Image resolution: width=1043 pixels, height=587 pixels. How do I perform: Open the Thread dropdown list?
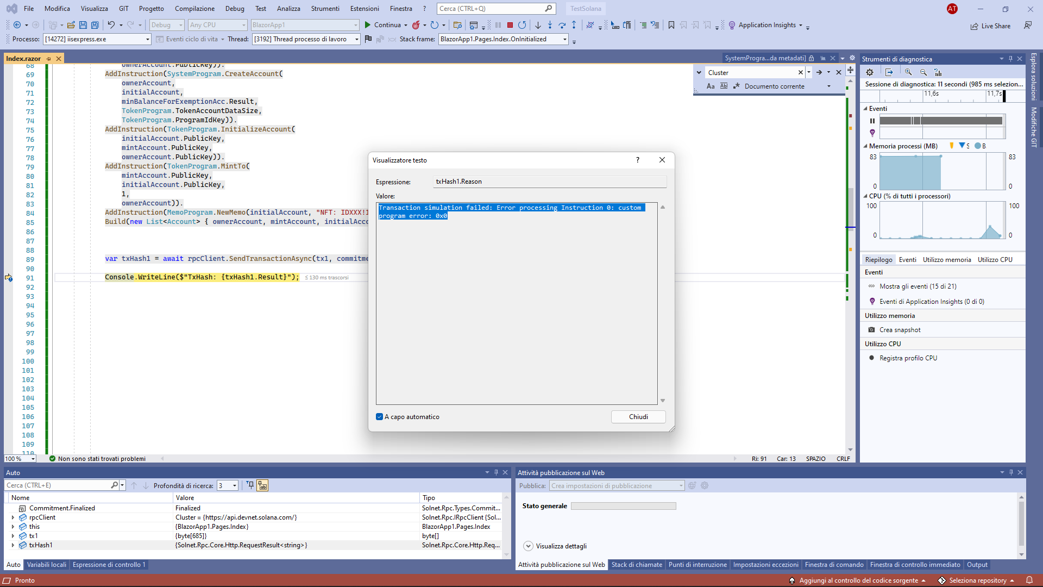(356, 39)
